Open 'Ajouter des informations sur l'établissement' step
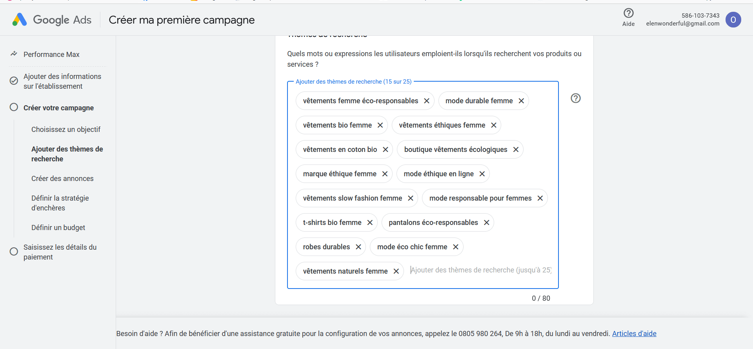The width and height of the screenshot is (753, 349). [62, 81]
